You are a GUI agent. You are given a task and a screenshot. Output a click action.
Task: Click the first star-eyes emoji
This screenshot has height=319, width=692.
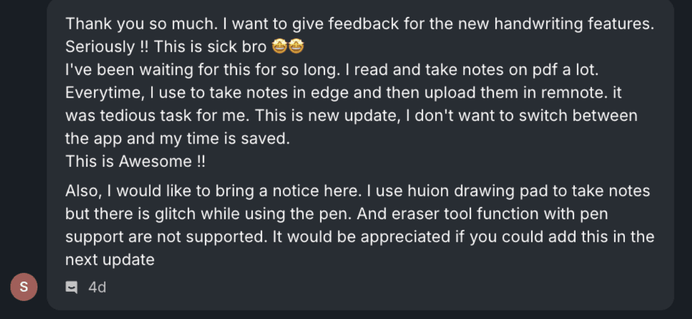280,46
